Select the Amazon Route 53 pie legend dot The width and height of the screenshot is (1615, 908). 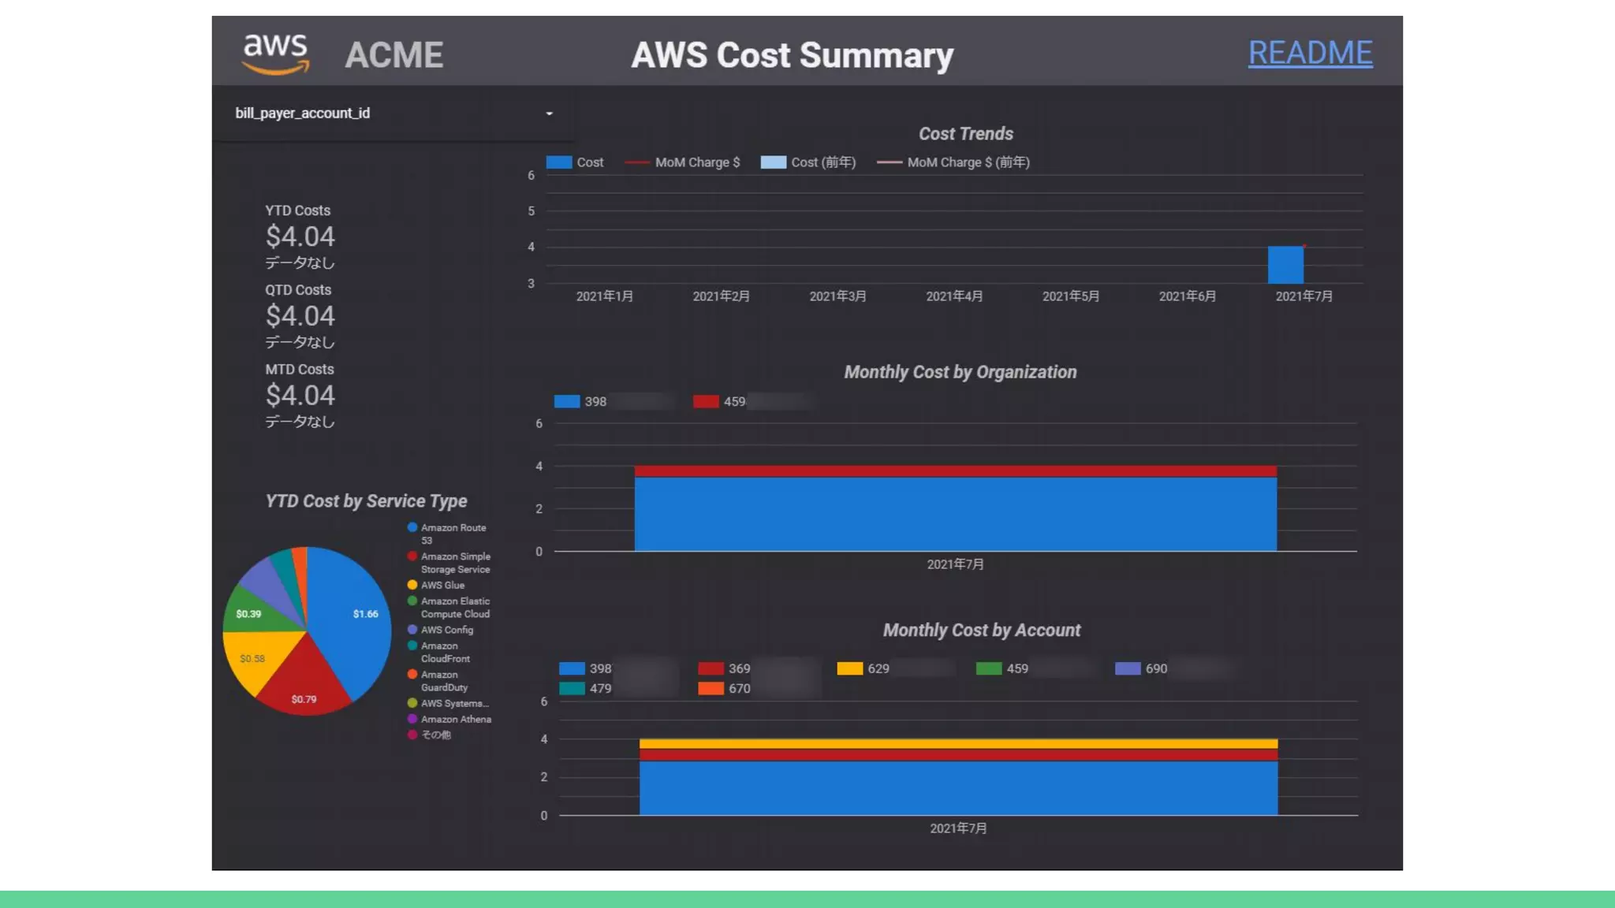pyautogui.click(x=412, y=527)
